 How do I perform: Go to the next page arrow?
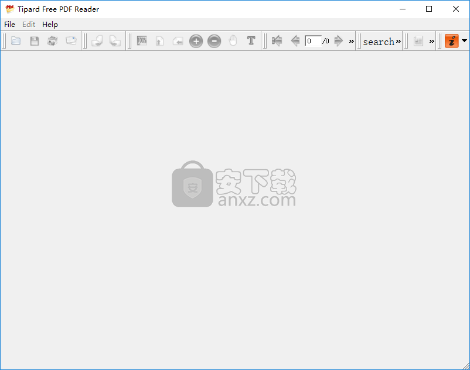338,41
